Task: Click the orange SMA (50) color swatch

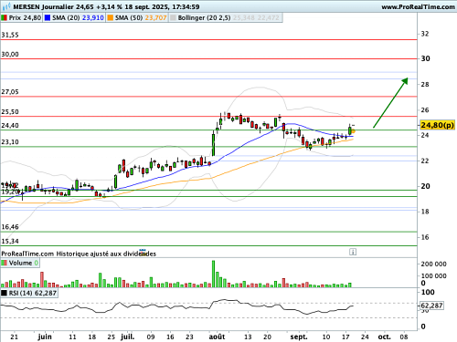Action: tap(110, 18)
